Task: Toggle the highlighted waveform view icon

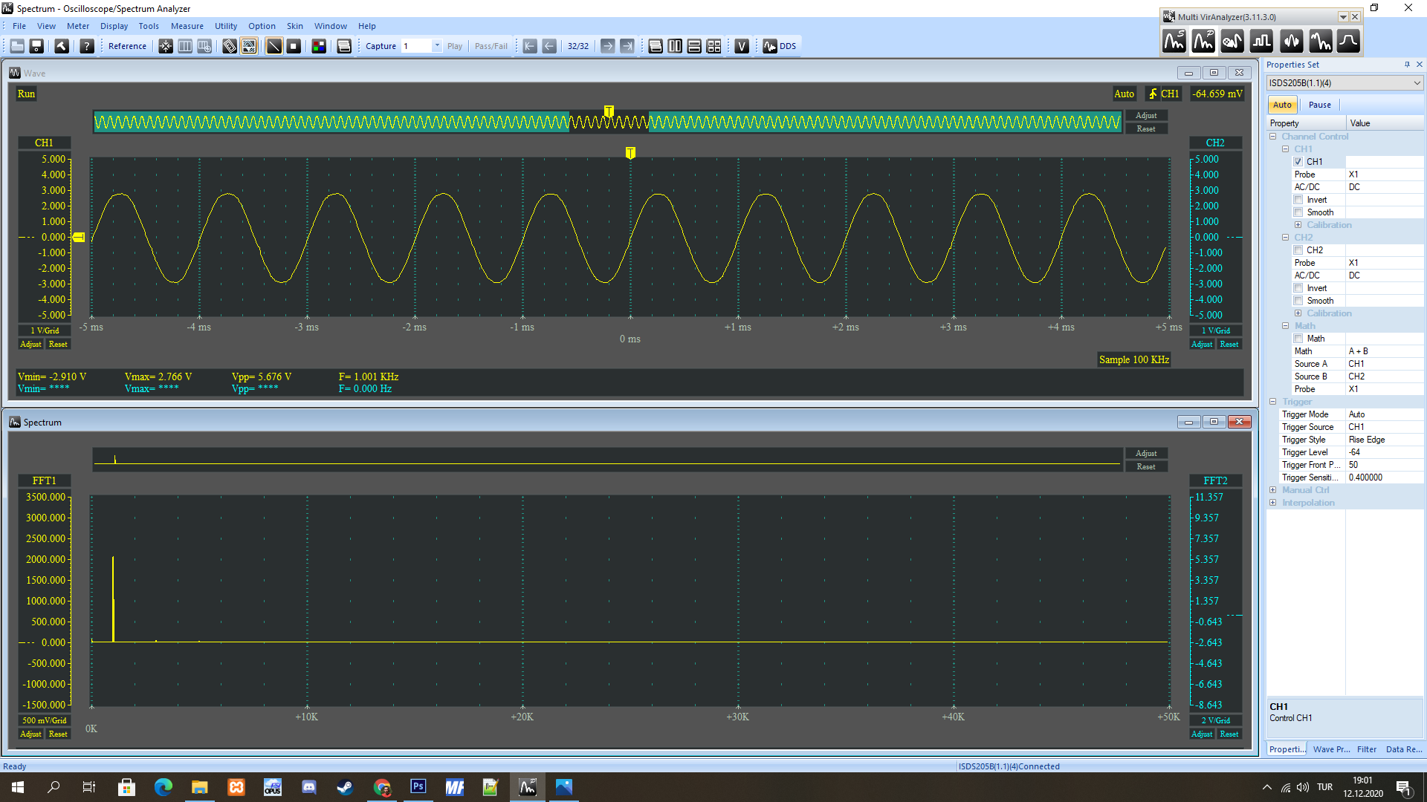Action: [x=249, y=46]
